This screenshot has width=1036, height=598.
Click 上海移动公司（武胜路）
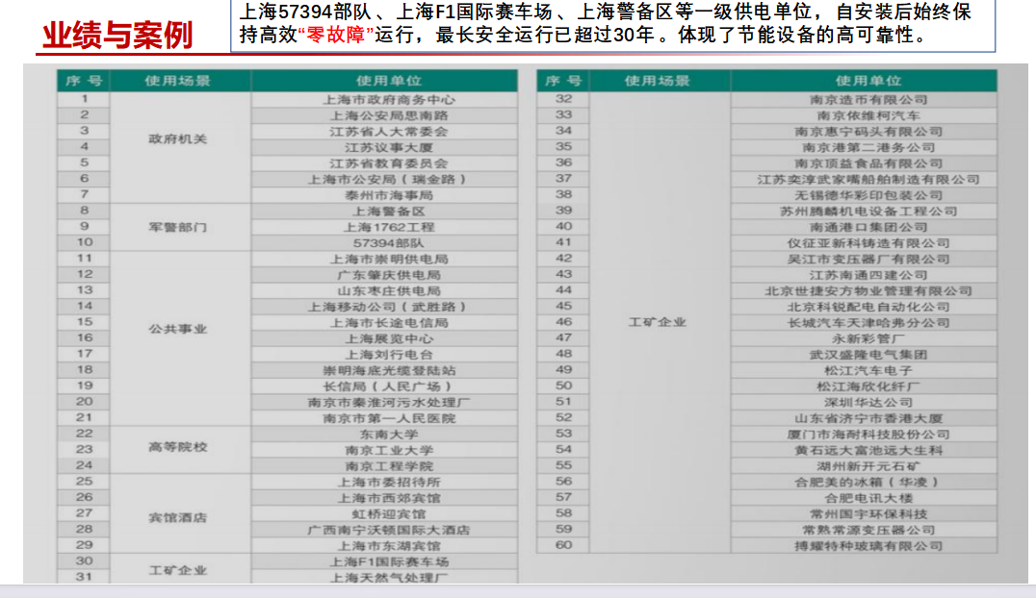point(389,307)
